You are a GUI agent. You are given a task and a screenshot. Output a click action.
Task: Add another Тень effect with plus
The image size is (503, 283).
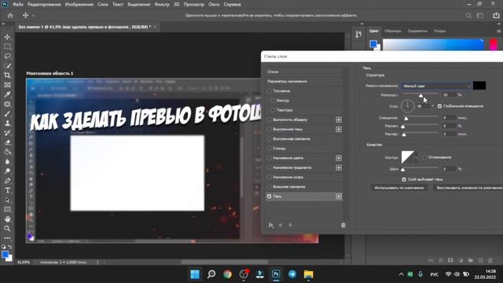tap(339, 197)
